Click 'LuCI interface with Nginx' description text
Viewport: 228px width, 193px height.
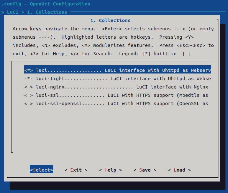pyautogui.click(x=172, y=87)
